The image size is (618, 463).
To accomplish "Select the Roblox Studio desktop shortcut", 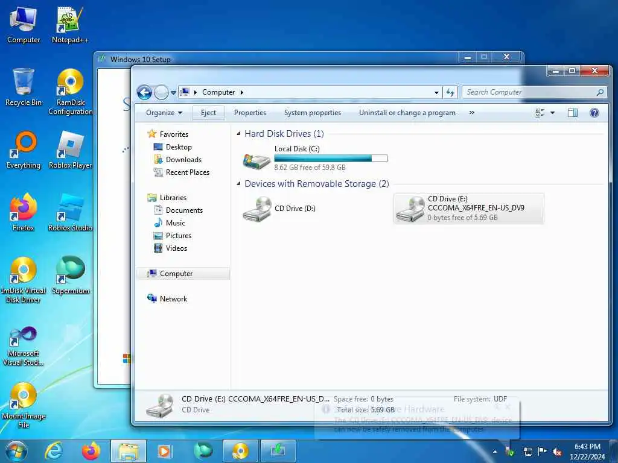I will pyautogui.click(x=70, y=213).
